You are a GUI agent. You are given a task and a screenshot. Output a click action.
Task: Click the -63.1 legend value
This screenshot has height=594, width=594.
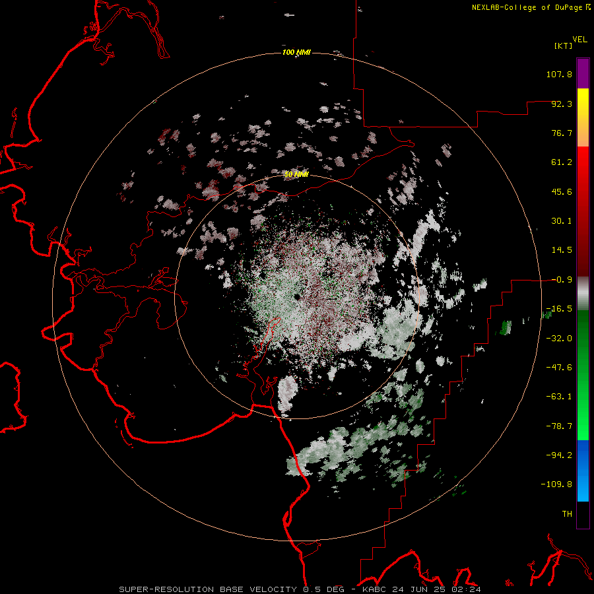559,397
